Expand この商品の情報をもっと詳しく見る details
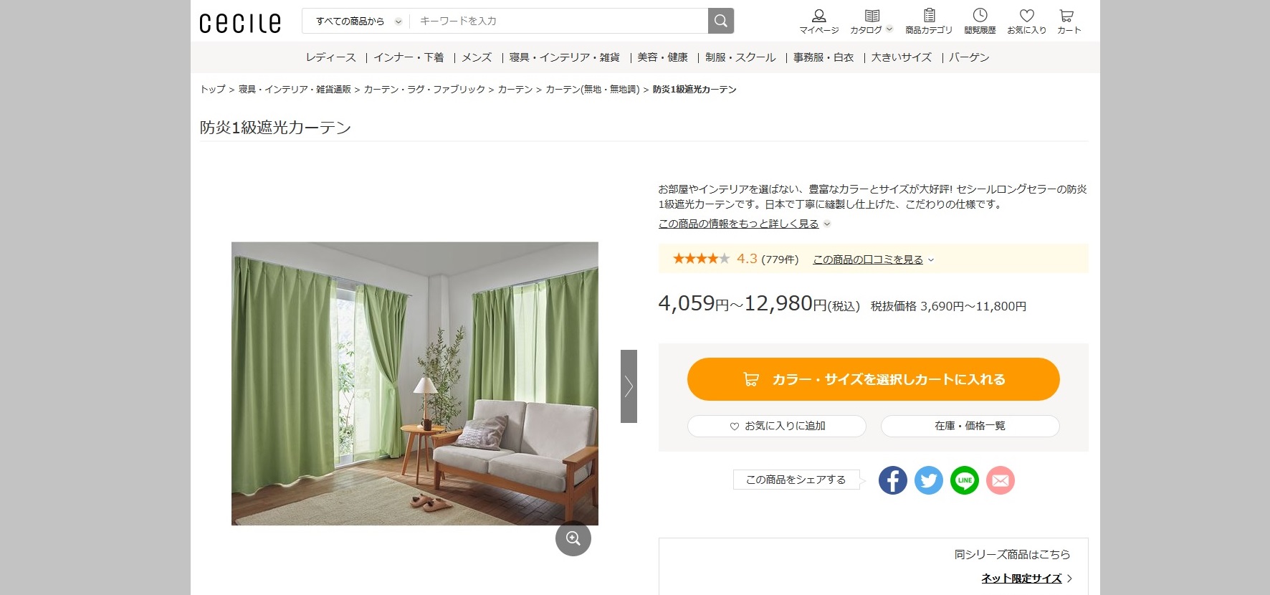Image resolution: width=1270 pixels, height=595 pixels. [745, 224]
